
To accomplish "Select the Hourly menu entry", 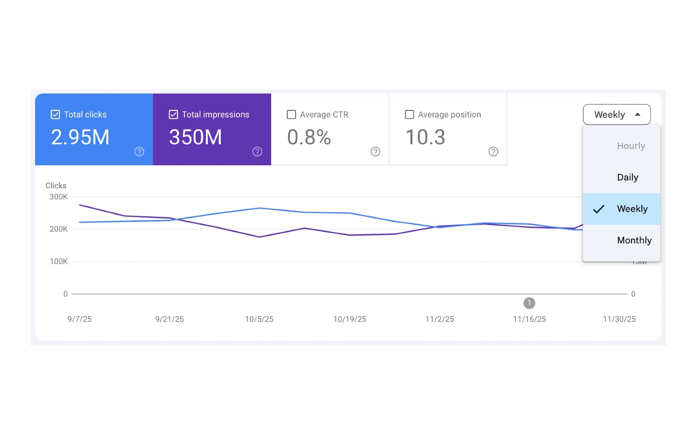I will coord(631,146).
